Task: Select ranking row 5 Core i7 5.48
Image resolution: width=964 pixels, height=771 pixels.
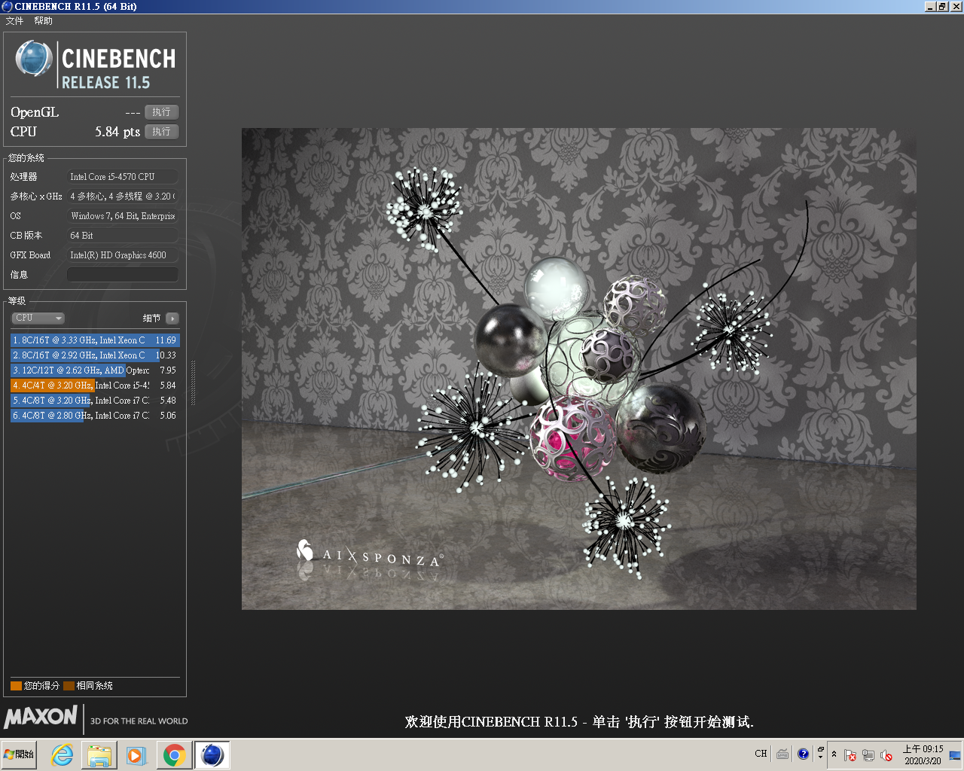Action: (95, 401)
